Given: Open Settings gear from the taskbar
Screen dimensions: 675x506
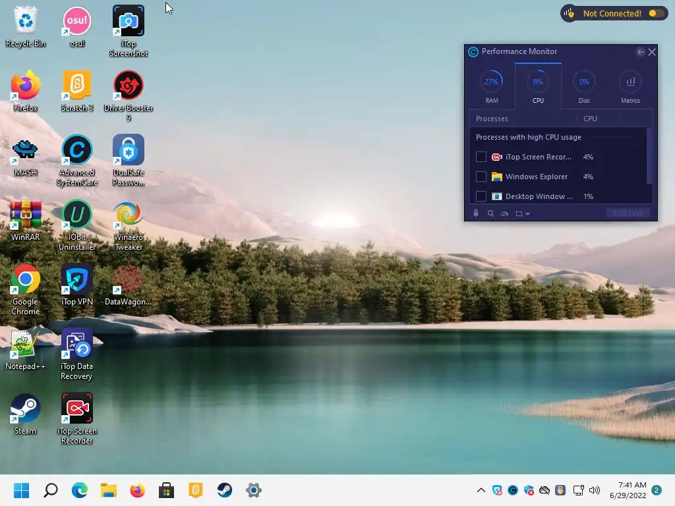Looking at the screenshot, I should (x=254, y=490).
